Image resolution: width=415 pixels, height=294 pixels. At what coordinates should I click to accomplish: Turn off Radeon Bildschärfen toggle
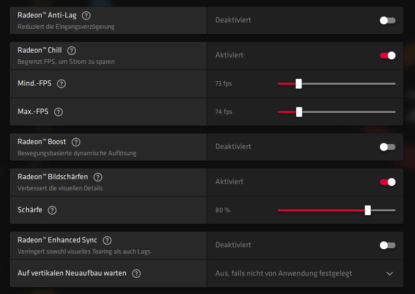coord(388,182)
